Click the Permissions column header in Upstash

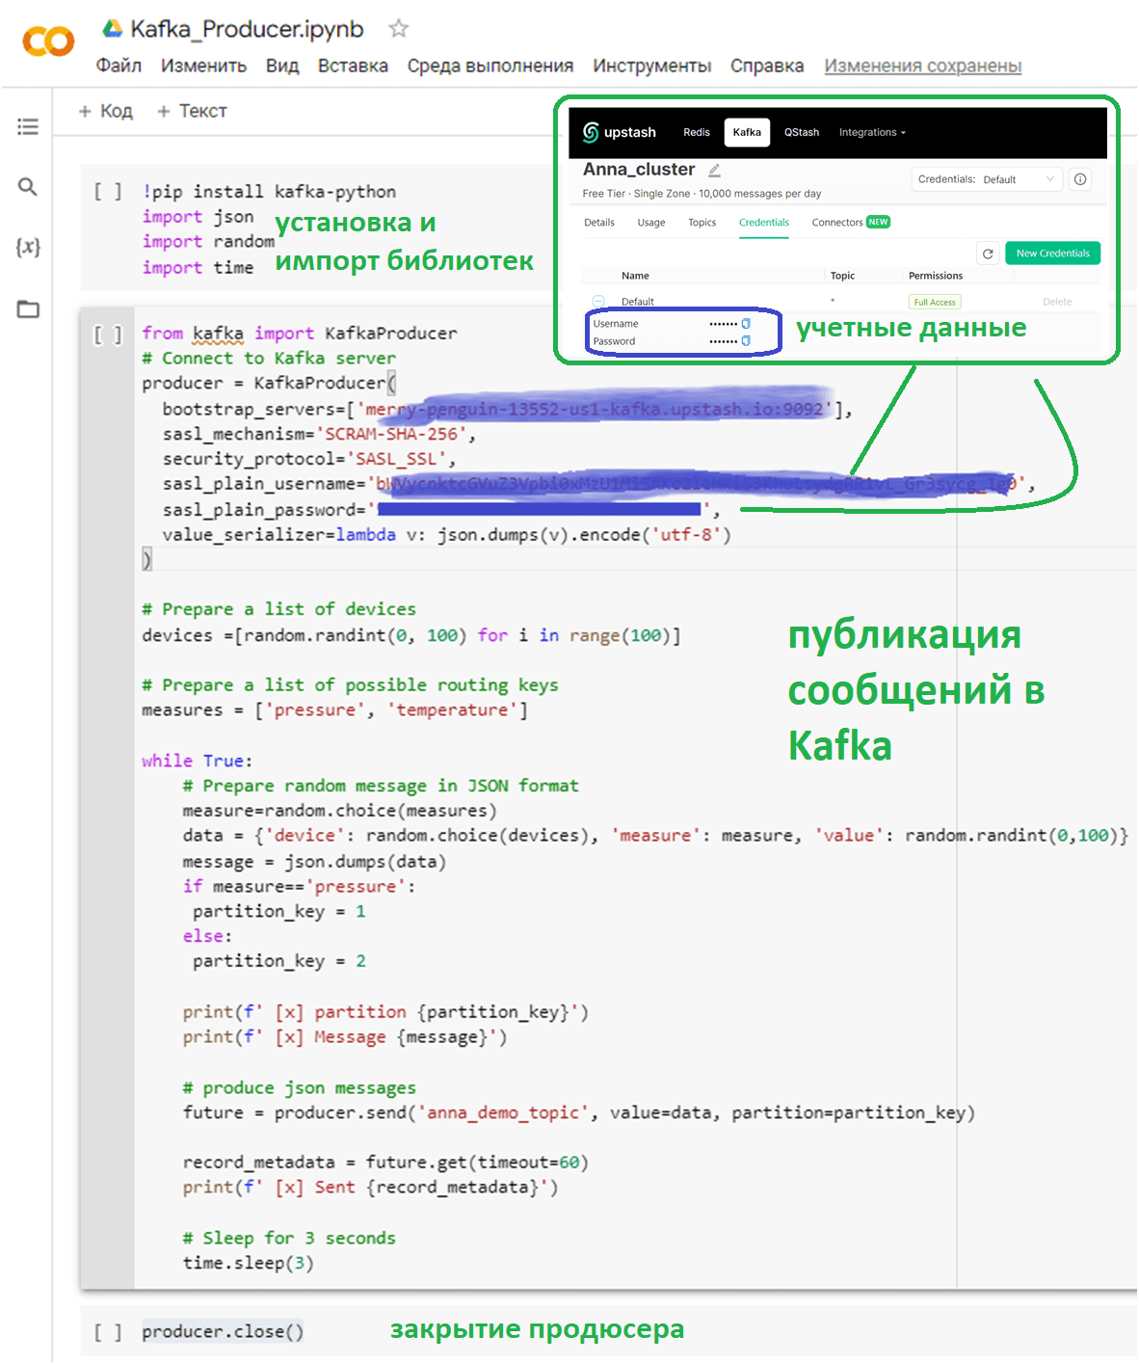point(936,276)
